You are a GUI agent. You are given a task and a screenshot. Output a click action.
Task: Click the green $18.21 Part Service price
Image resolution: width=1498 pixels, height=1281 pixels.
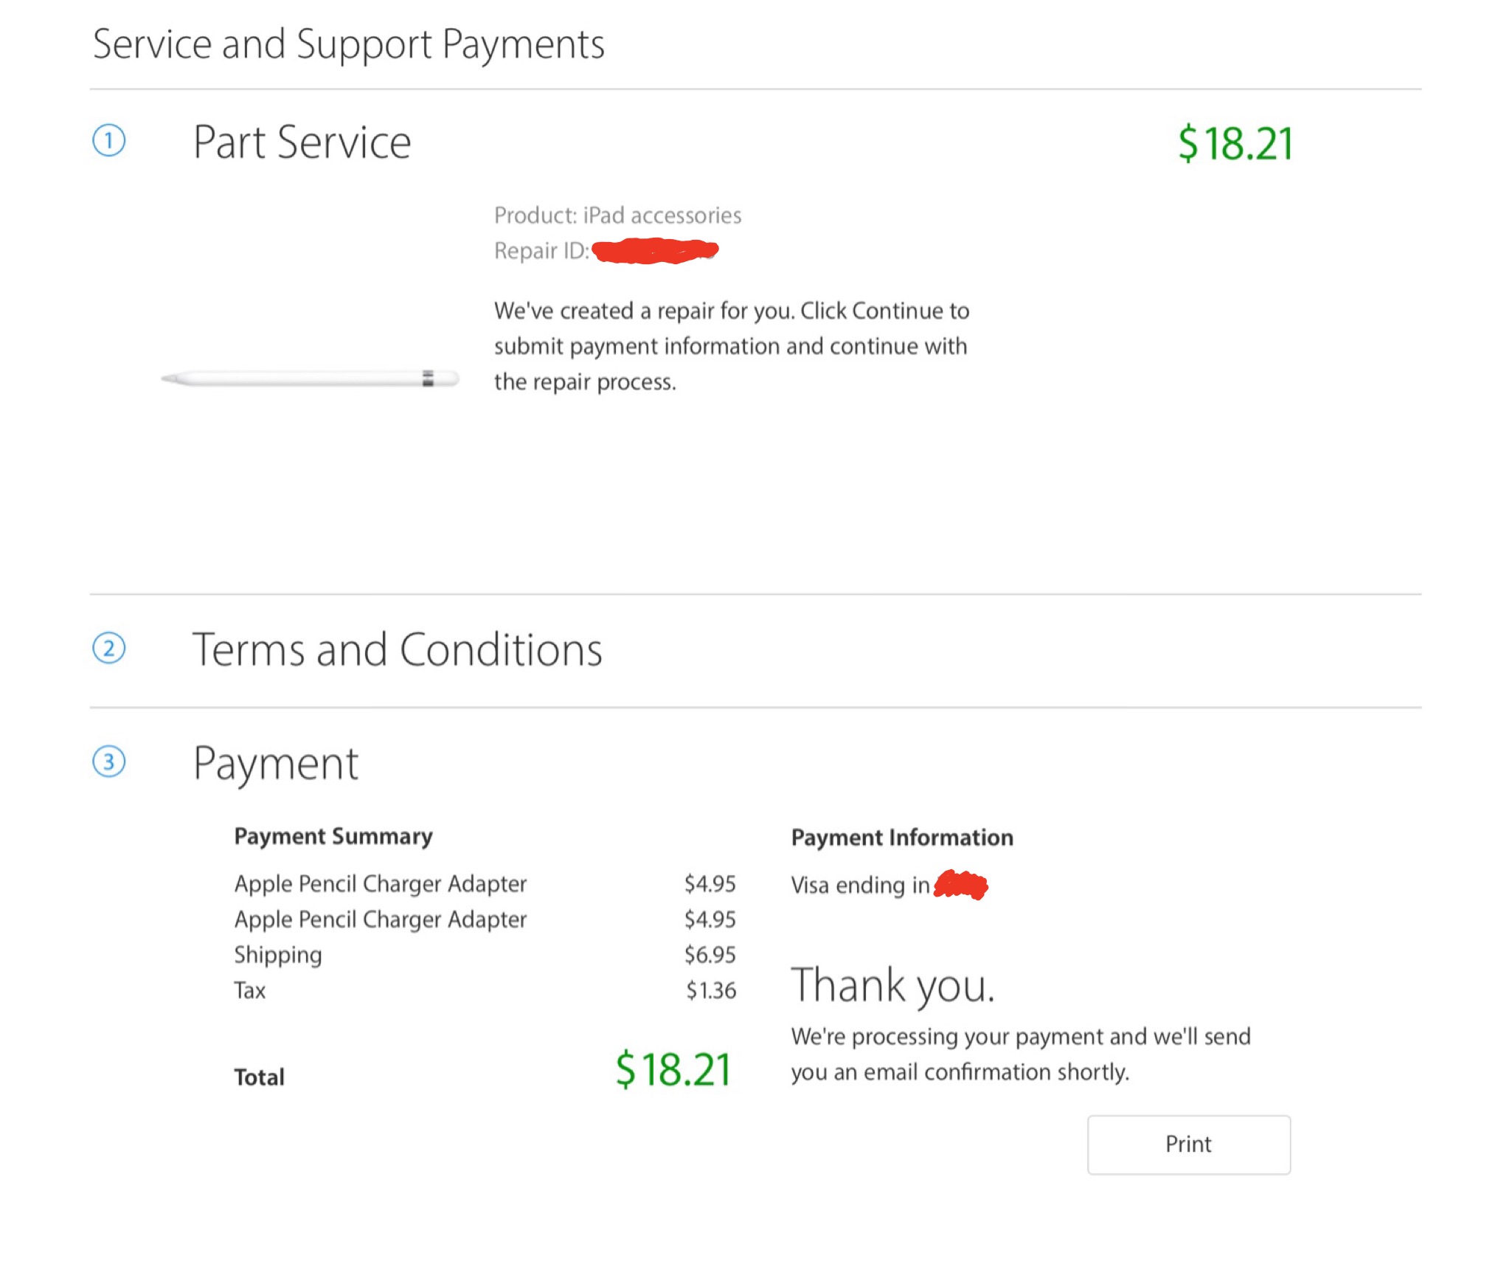(x=1235, y=143)
